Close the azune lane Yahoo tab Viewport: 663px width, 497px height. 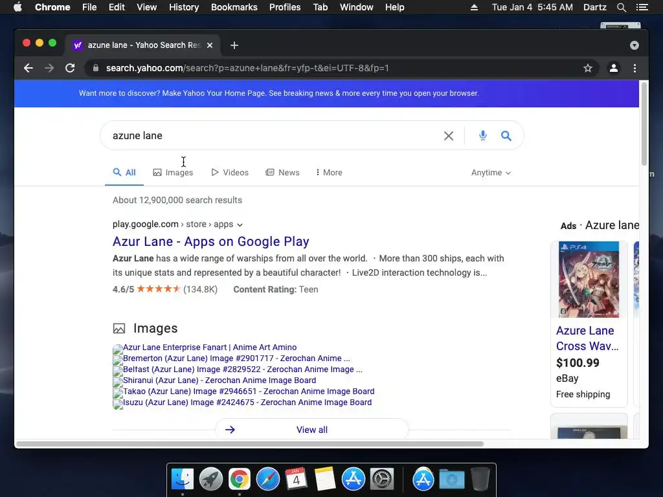pyautogui.click(x=210, y=45)
